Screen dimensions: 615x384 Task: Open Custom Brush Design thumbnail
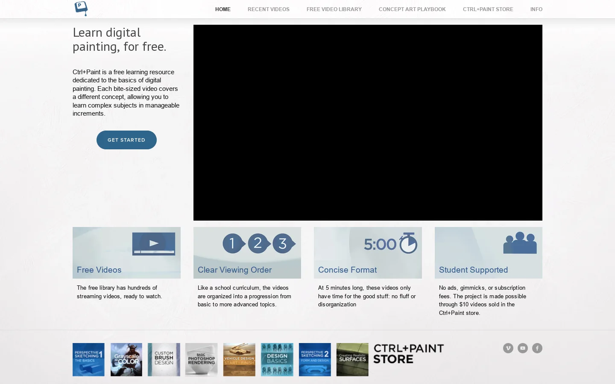(x=164, y=360)
